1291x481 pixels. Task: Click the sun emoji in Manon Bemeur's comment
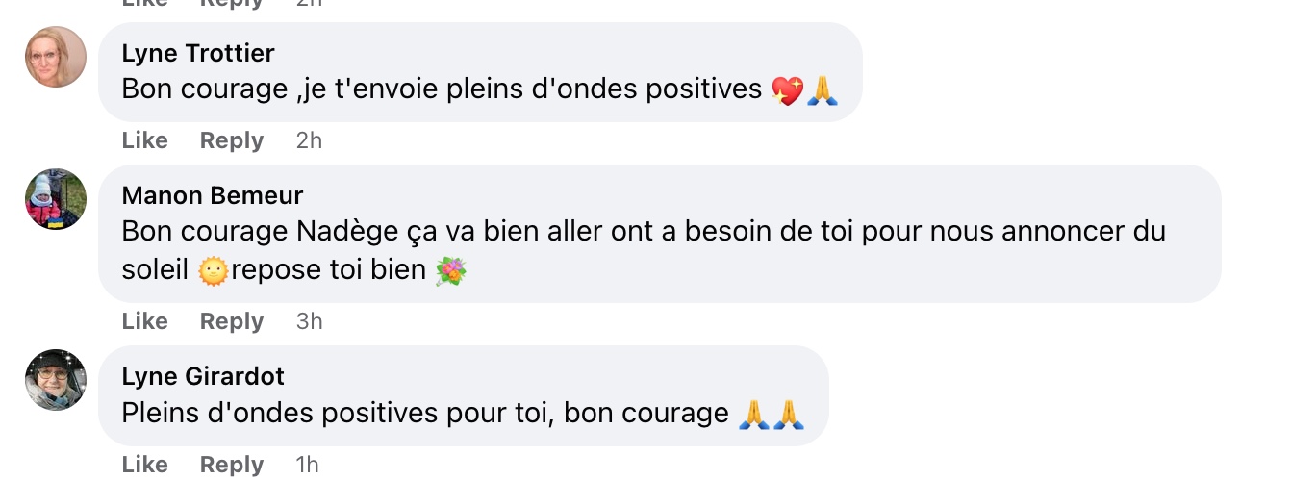pos(213,271)
